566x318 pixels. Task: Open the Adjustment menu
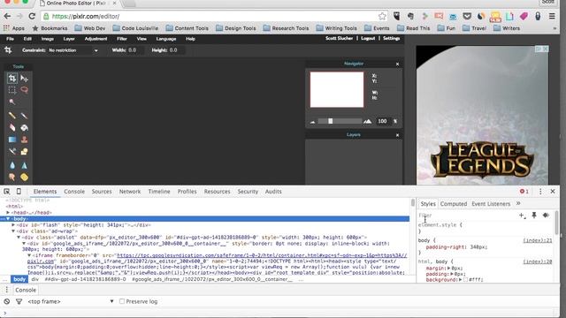coord(96,39)
